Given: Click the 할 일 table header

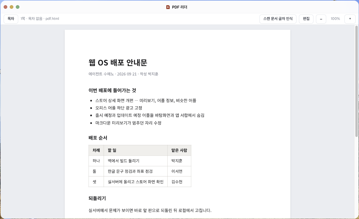Looking at the screenshot, I should click(x=136, y=151).
